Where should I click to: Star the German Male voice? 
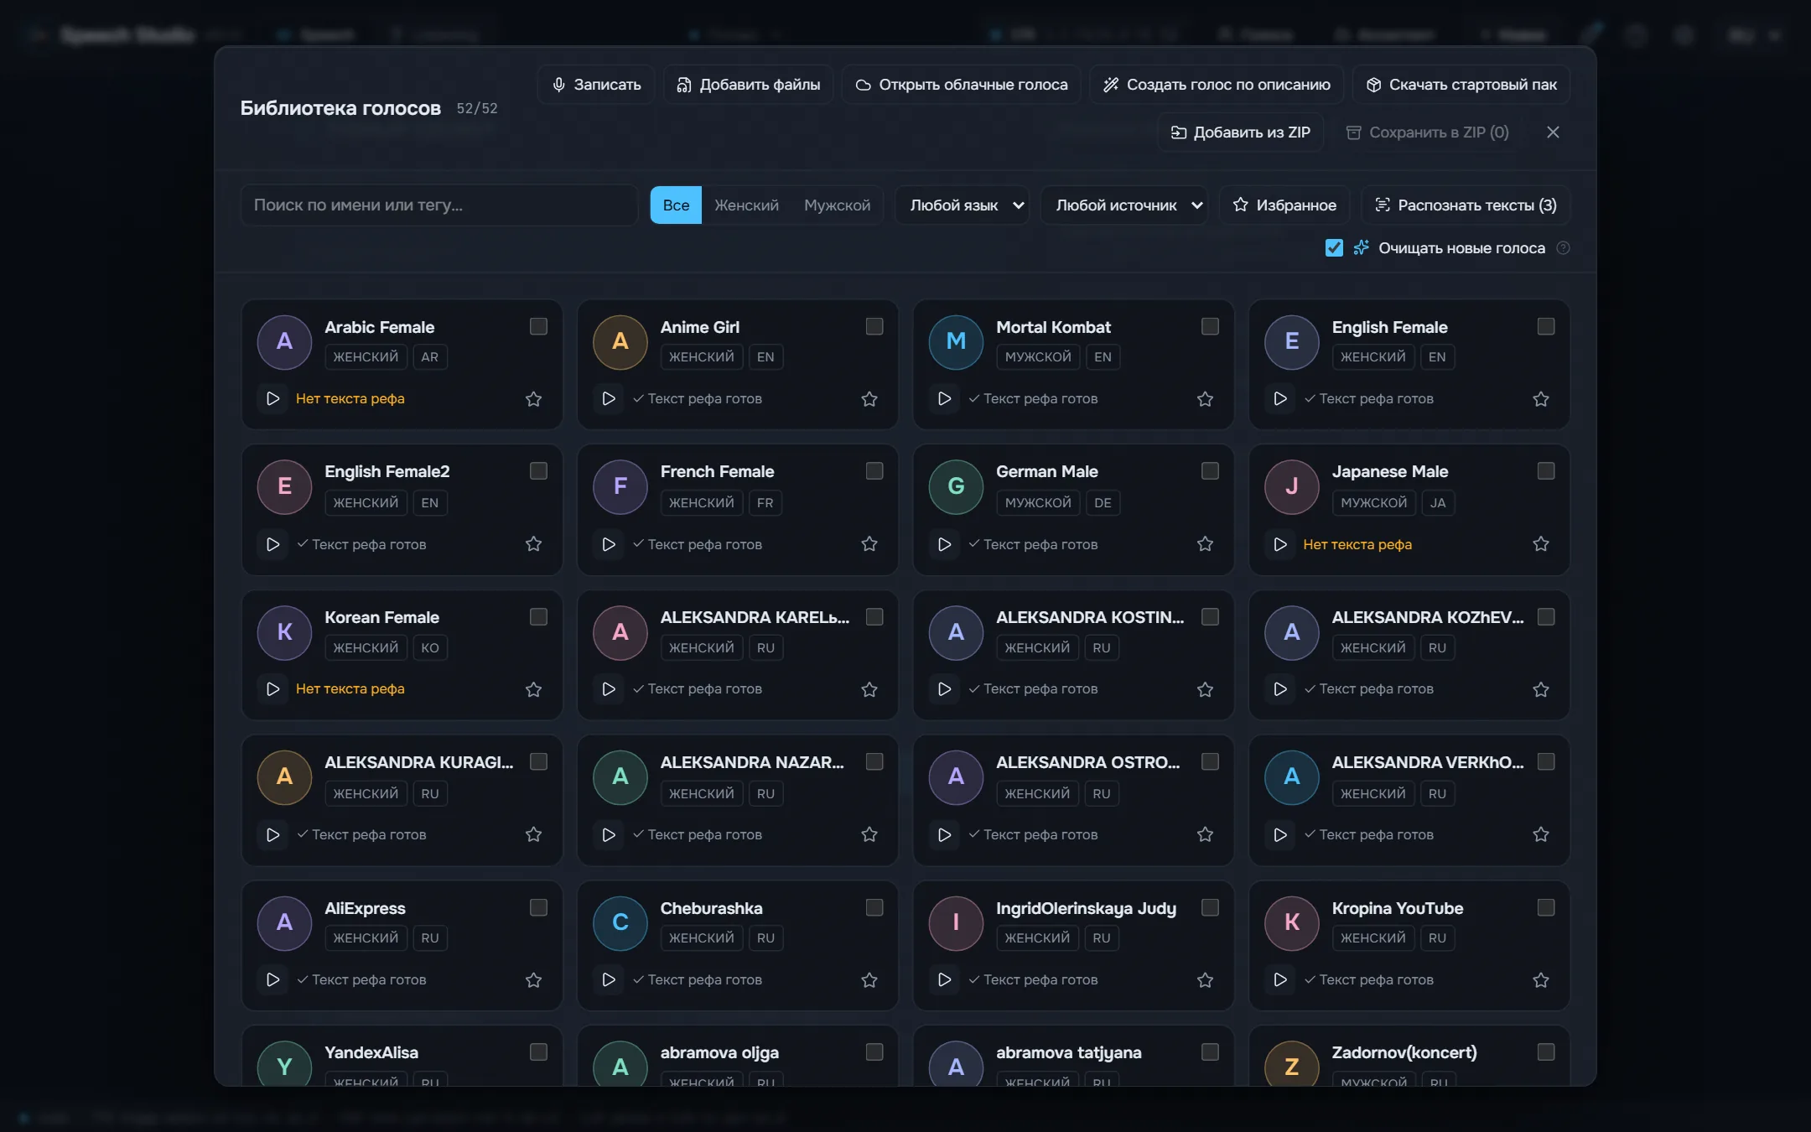[1205, 544]
